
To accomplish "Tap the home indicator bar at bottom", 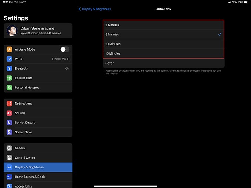I will click(125, 186).
